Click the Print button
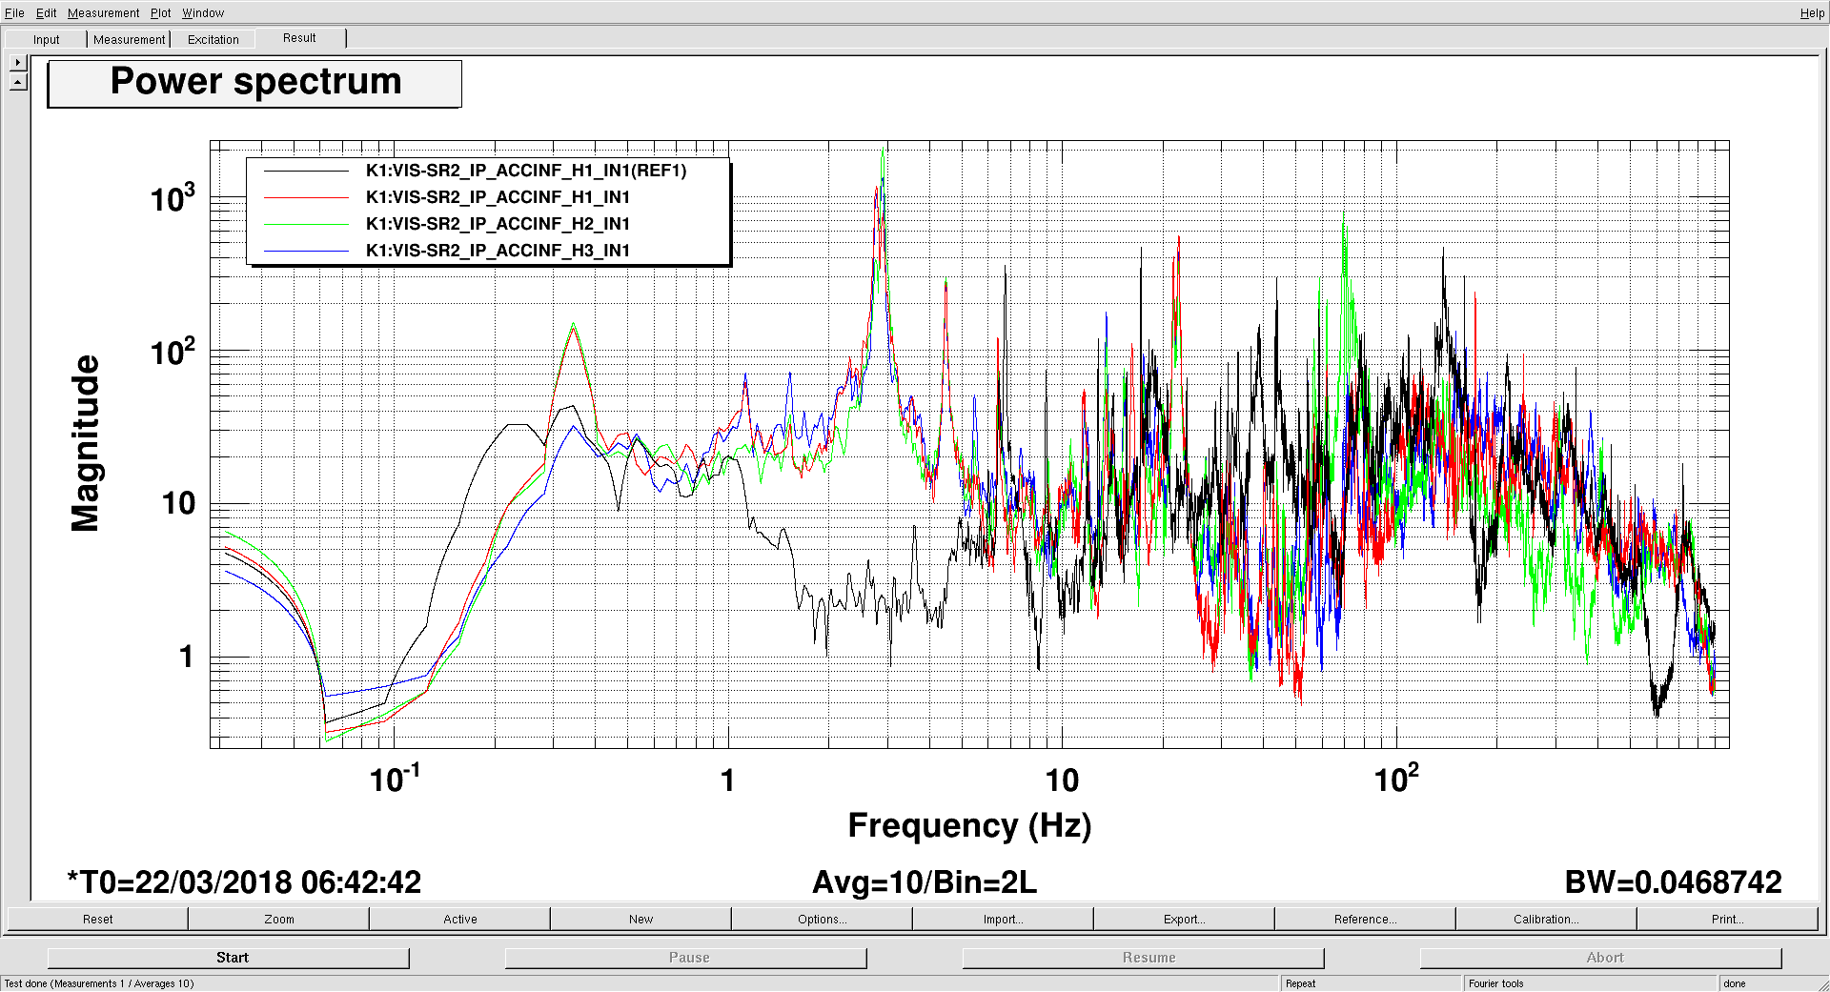 click(x=1728, y=919)
